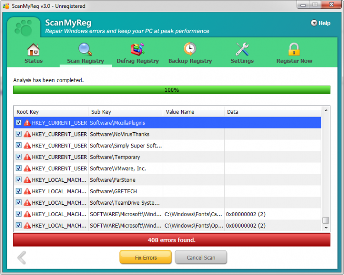The width and height of the screenshot is (344, 275).
Task: Click warning icon on Fonts\Ca... row
Action: pos(27,214)
